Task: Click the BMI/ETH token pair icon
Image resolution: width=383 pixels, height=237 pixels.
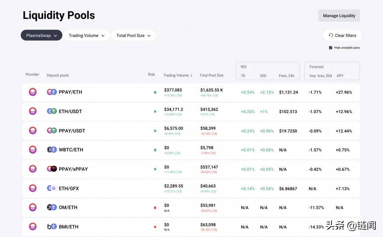Action: (52, 227)
